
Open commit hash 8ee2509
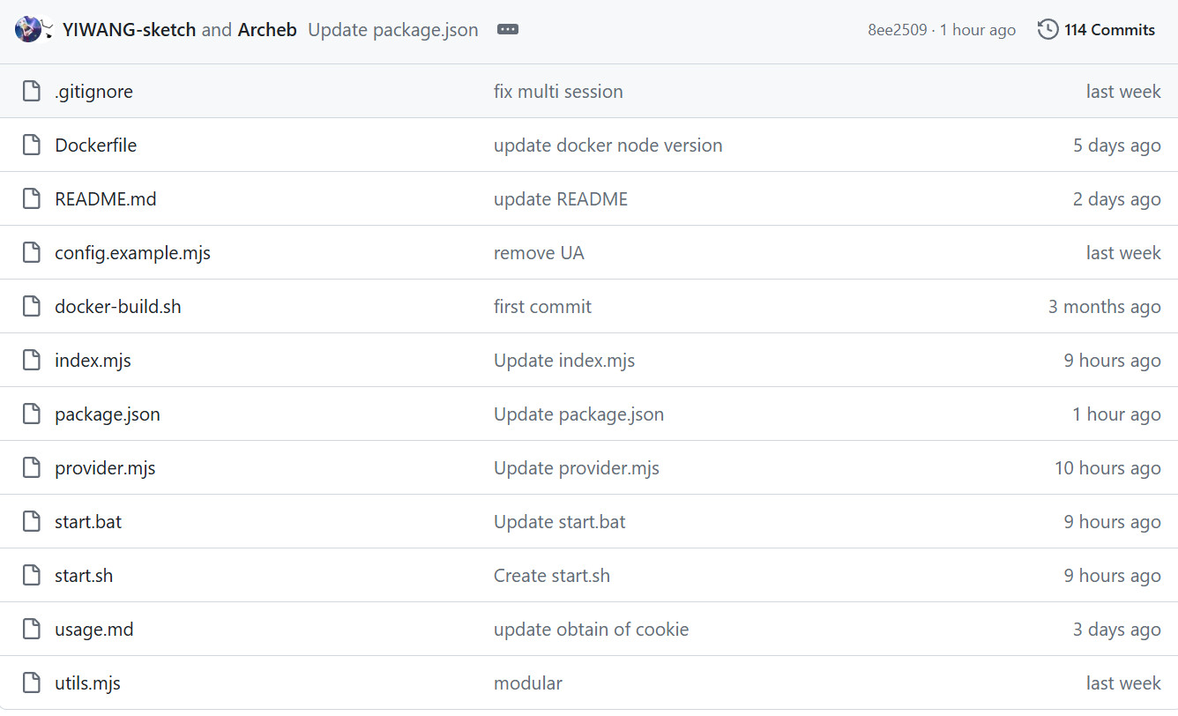897,29
